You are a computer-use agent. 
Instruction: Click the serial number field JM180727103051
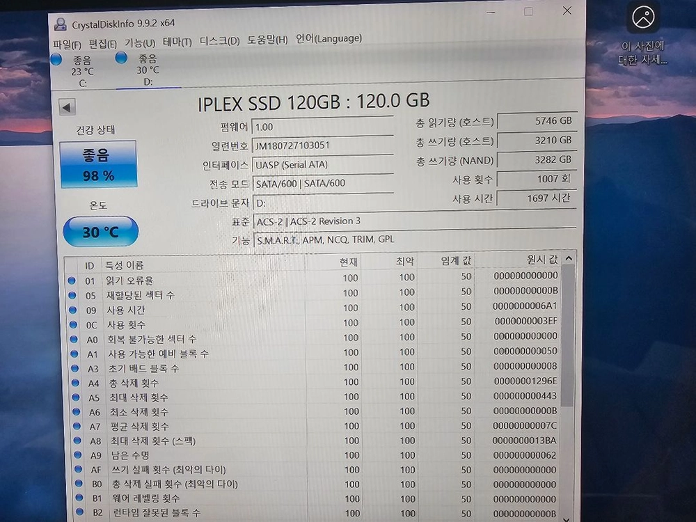coord(322,145)
